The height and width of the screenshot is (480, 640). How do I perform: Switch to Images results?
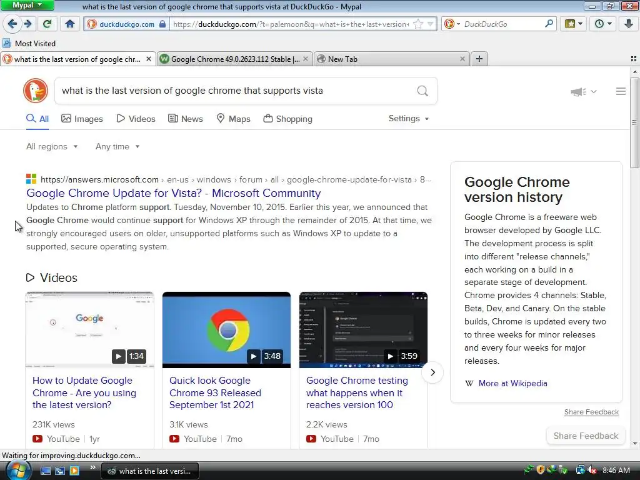click(x=82, y=119)
